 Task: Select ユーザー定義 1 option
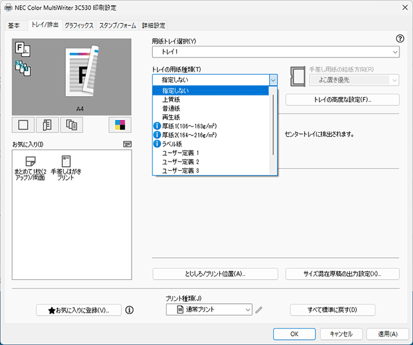tap(211, 153)
